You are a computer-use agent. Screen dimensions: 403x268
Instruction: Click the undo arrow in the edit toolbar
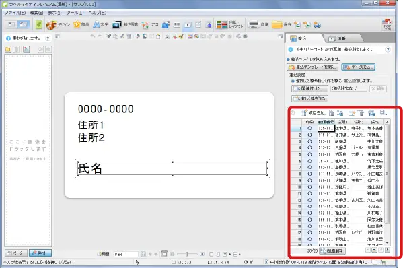93,36
